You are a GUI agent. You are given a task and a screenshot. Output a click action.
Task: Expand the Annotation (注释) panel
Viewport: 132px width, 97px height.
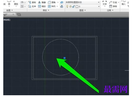(x=110, y=10)
